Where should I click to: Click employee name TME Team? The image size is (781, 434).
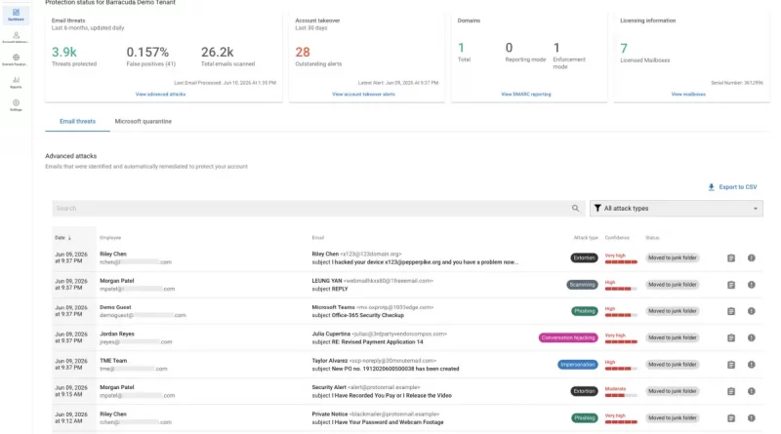113,361
